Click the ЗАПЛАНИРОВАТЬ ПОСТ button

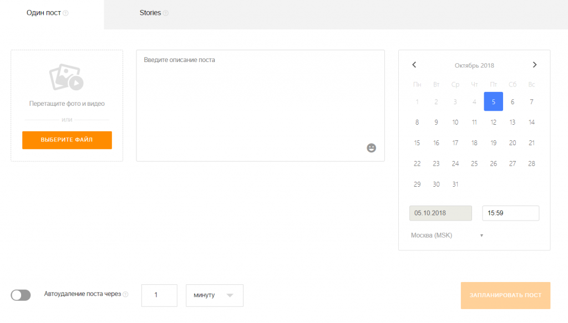click(x=505, y=295)
